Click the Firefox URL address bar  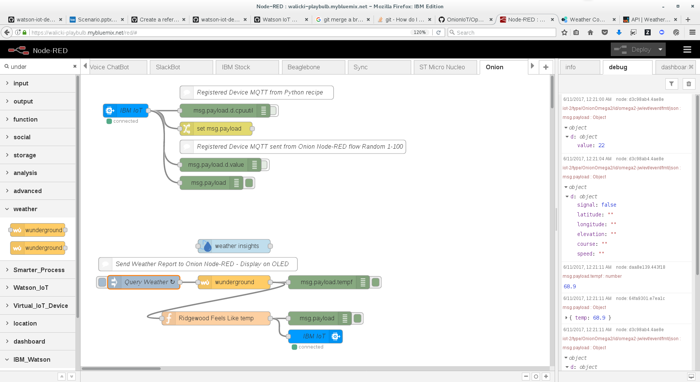click(220, 33)
